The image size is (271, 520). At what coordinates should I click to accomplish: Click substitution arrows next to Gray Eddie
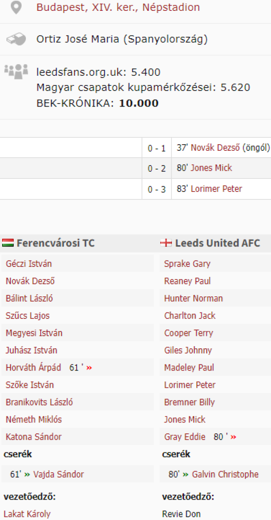click(x=233, y=437)
